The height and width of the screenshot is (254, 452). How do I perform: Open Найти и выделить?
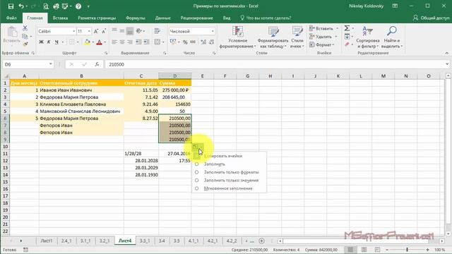[x=392, y=37]
